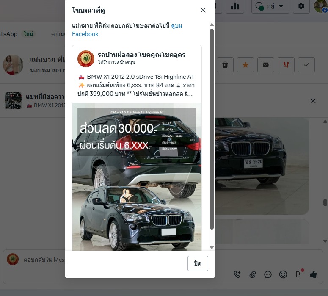Open the settings gear icon

pyautogui.click(x=301, y=6)
